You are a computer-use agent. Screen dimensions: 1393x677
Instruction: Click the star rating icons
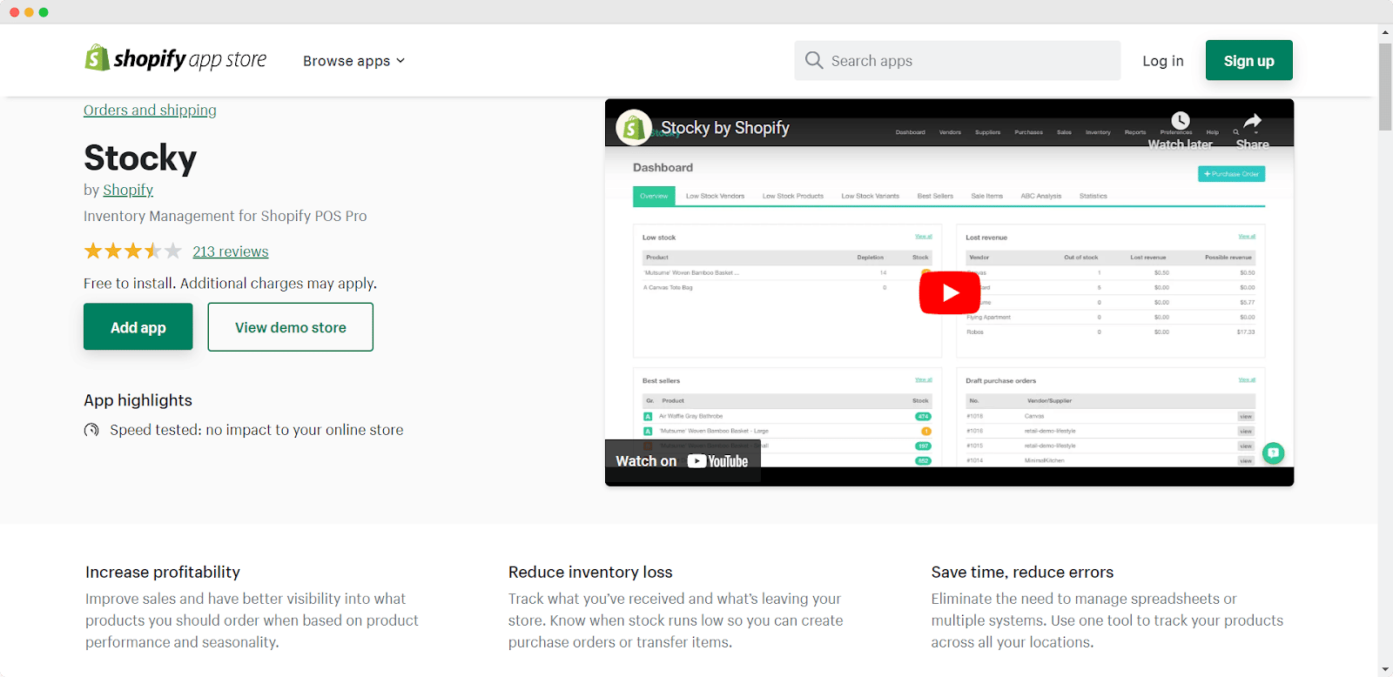point(133,251)
